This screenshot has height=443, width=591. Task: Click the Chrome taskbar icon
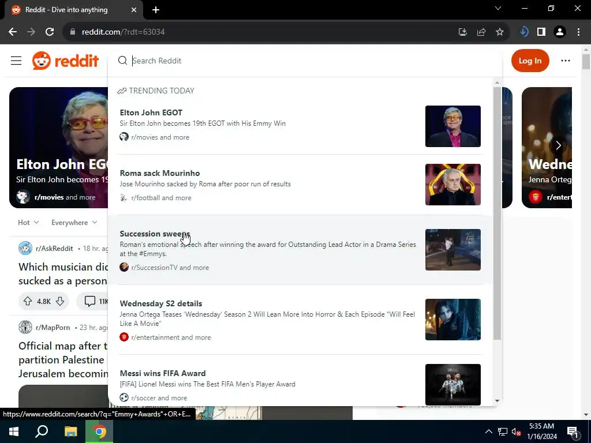pyautogui.click(x=99, y=431)
